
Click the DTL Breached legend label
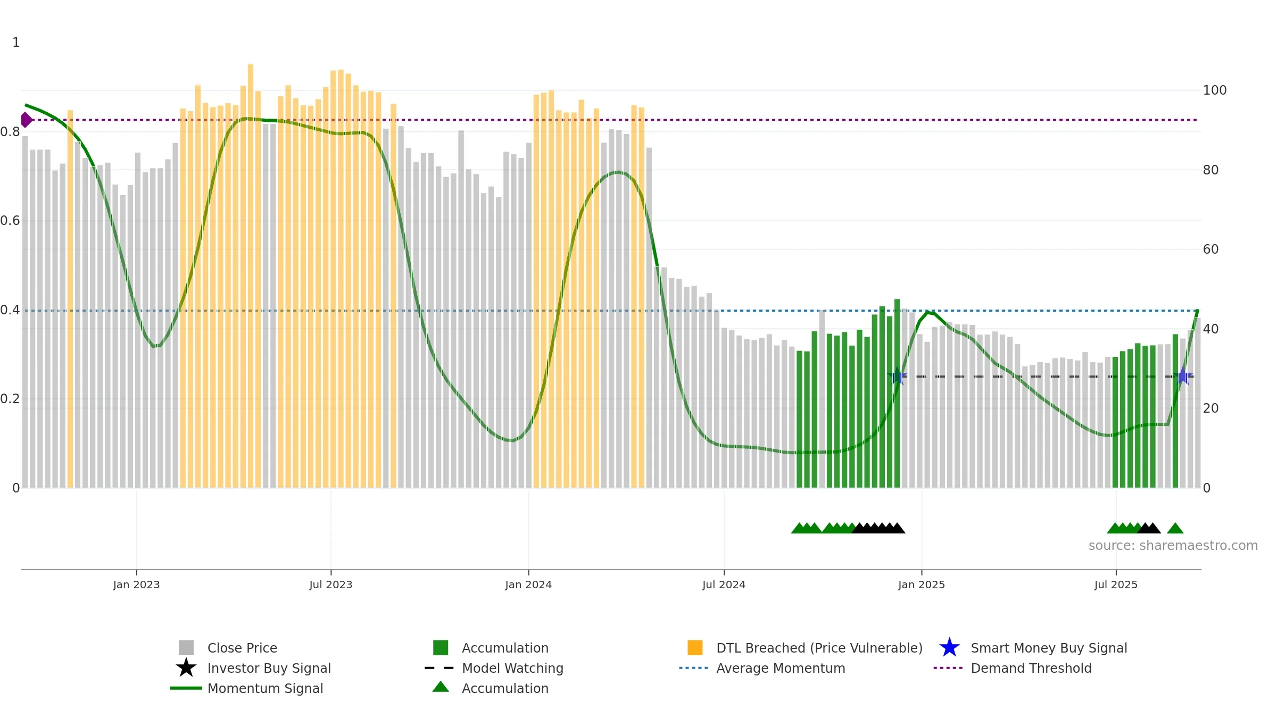tap(819, 648)
